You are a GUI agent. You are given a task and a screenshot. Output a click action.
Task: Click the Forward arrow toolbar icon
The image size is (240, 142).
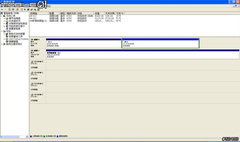(x=5, y=9)
